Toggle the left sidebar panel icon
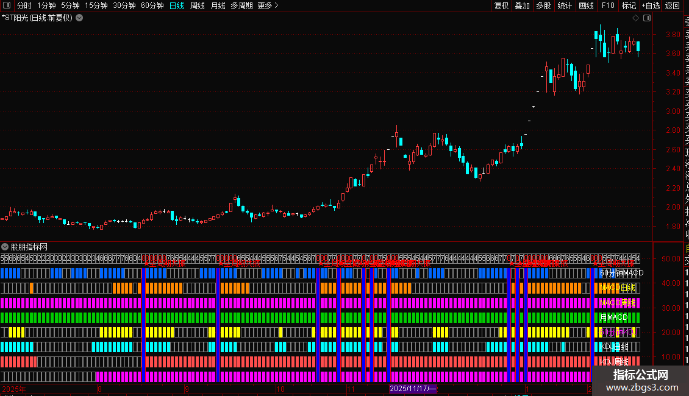Viewport: 689px width, 396px height. coord(7,5)
